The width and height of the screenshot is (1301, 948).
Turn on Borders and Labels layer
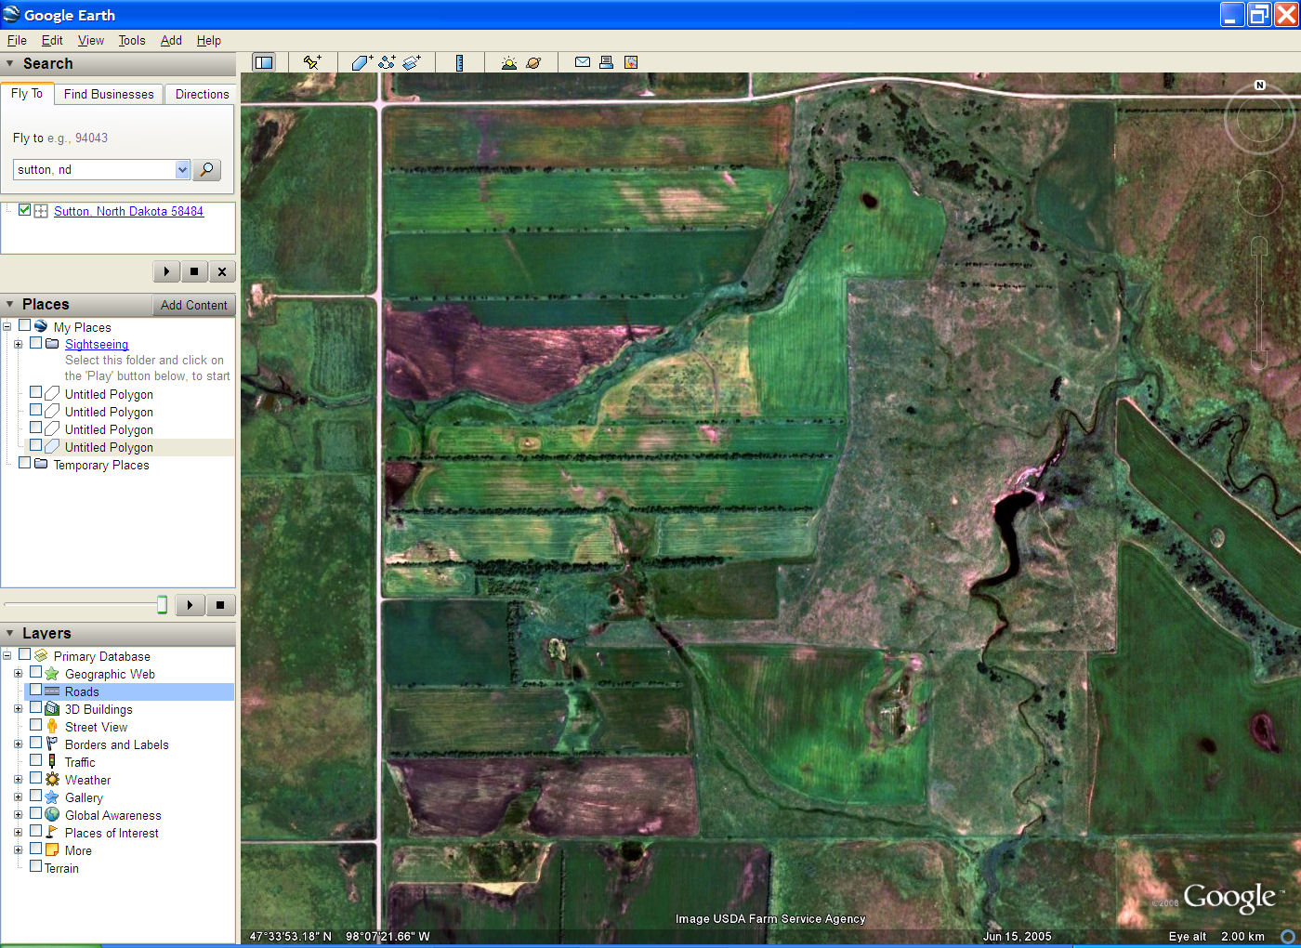tap(36, 743)
